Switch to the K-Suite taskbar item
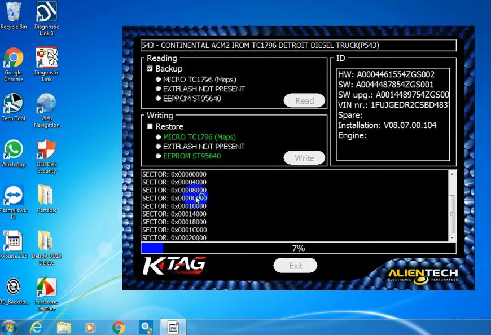Screen dimensions: 491x335 pos(173,327)
